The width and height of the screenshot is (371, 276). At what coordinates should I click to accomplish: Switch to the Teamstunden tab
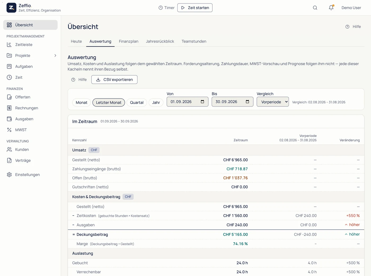[x=194, y=41]
